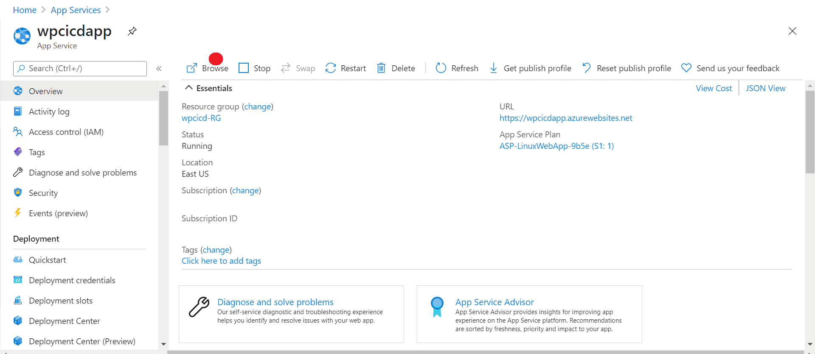Click the Swap arrows icon
The height and width of the screenshot is (354, 815).
(x=286, y=68)
